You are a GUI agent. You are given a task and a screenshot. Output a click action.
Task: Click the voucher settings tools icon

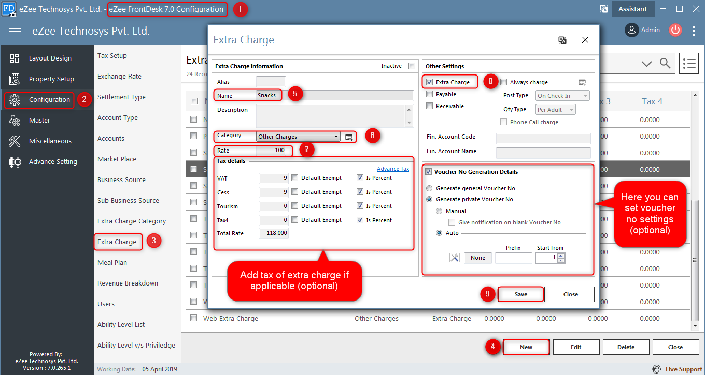tap(455, 258)
